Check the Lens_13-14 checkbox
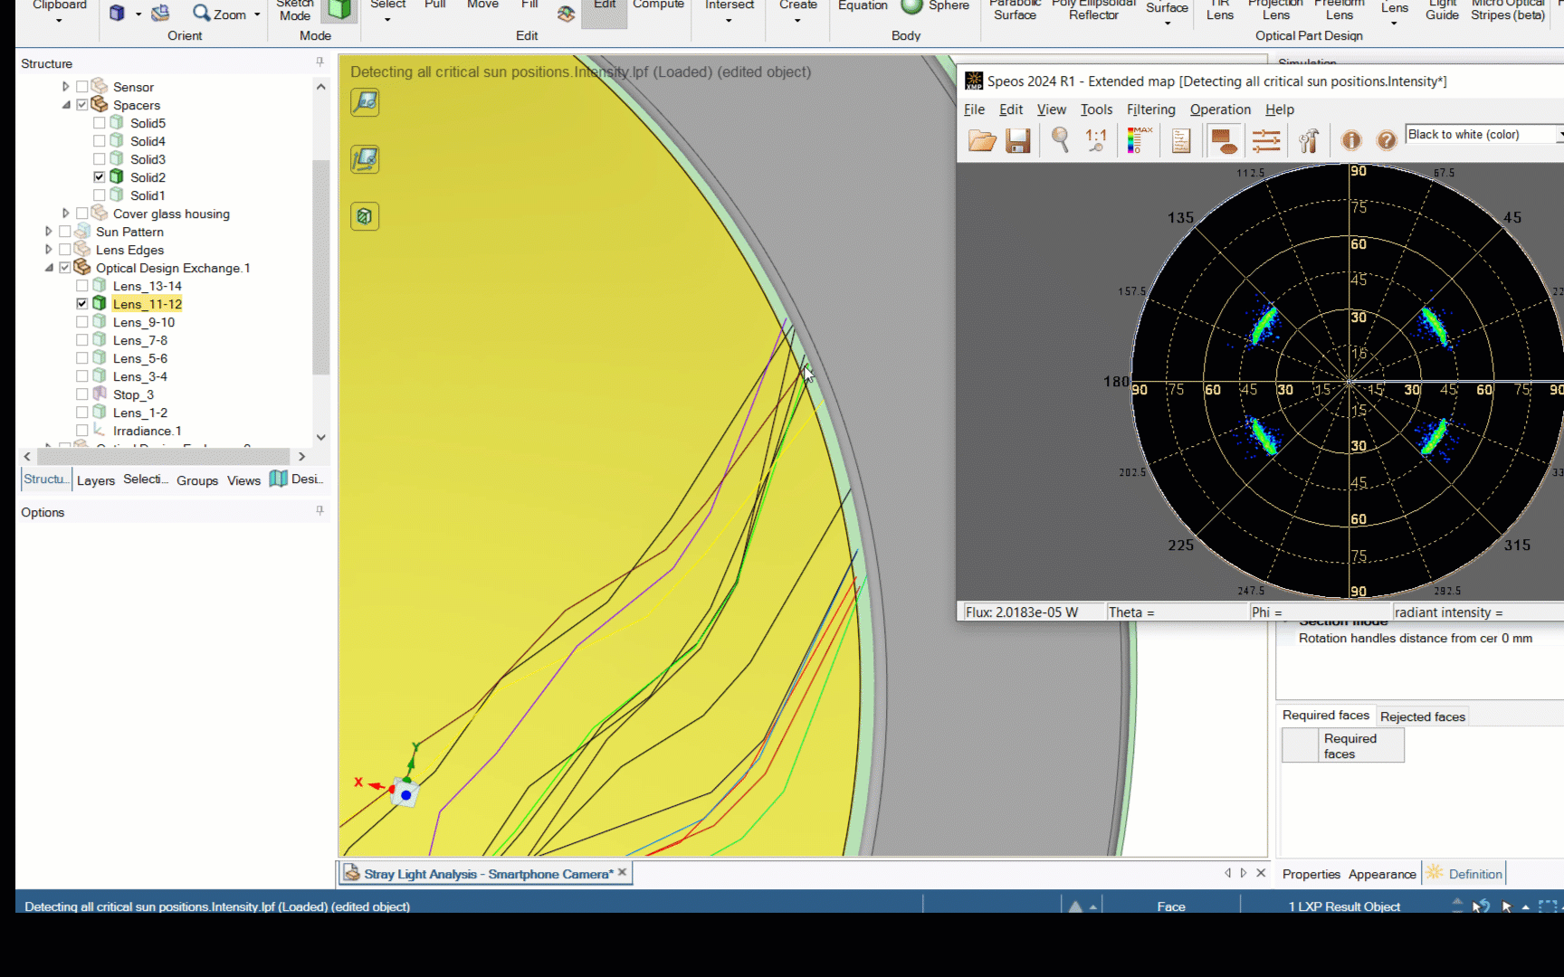This screenshot has height=977, width=1564. click(82, 286)
